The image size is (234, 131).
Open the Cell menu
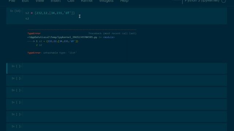point(71,1)
